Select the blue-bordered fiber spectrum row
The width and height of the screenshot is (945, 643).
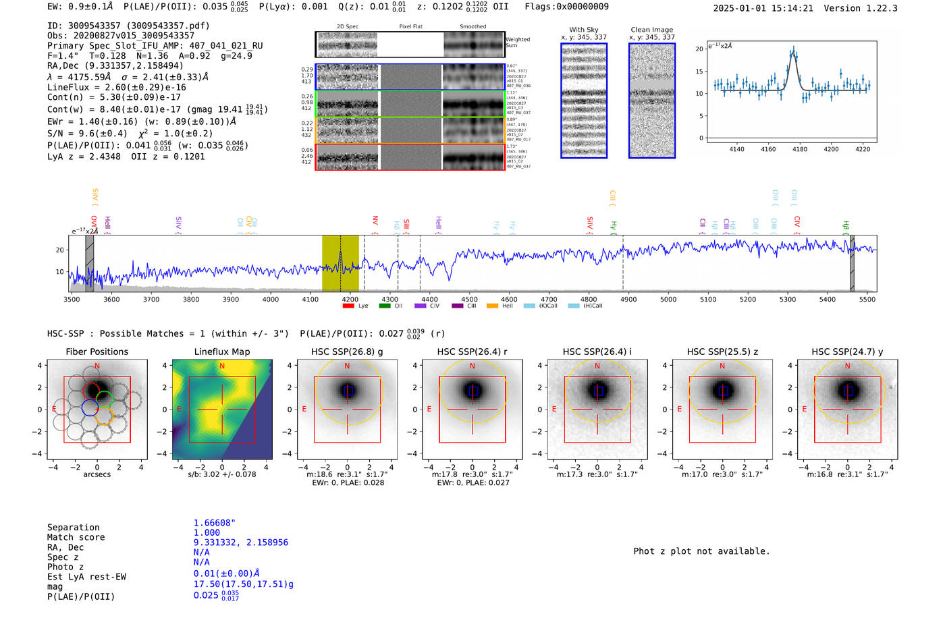click(410, 77)
